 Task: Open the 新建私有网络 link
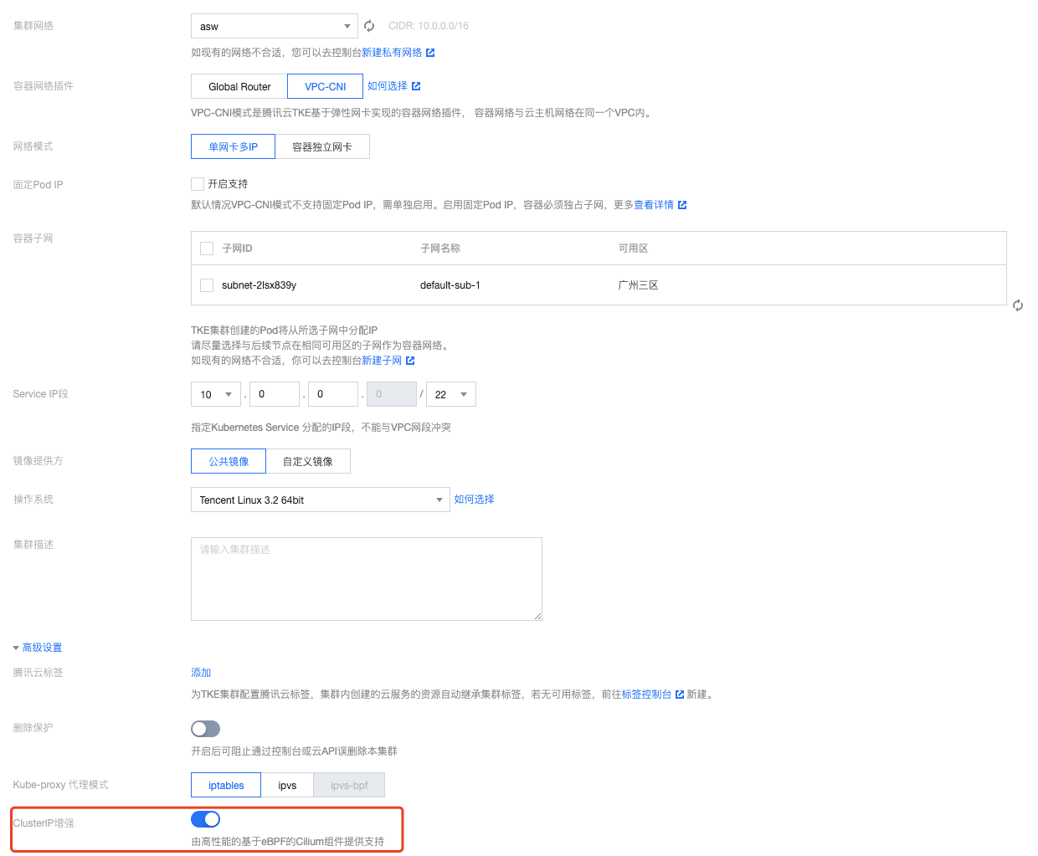click(x=392, y=53)
